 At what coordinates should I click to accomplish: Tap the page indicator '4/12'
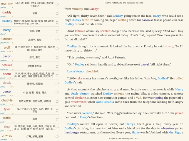pyautogui.click(x=137, y=138)
